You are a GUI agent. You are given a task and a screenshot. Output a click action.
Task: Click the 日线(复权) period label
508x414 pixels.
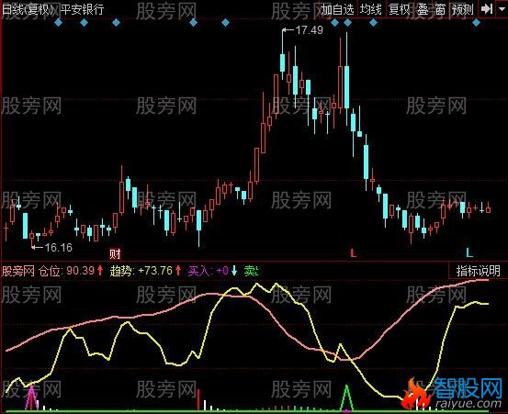(x=28, y=9)
